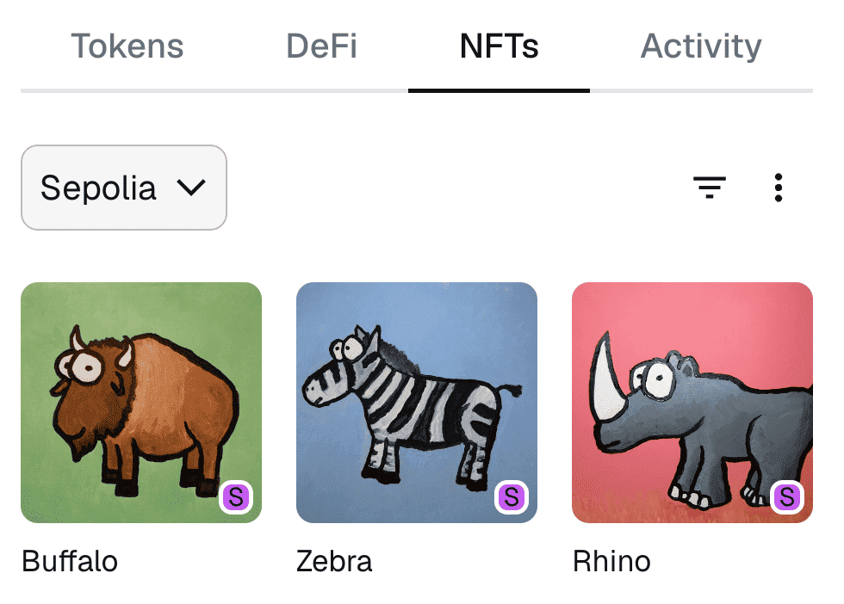The width and height of the screenshot is (844, 604).
Task: Expand the Sepolia network dropdown
Action: [124, 188]
